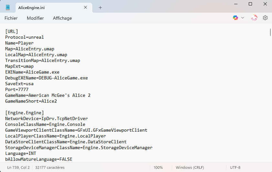272x172 pixels.
Task: Open the Modifier menu
Action: 35,18
